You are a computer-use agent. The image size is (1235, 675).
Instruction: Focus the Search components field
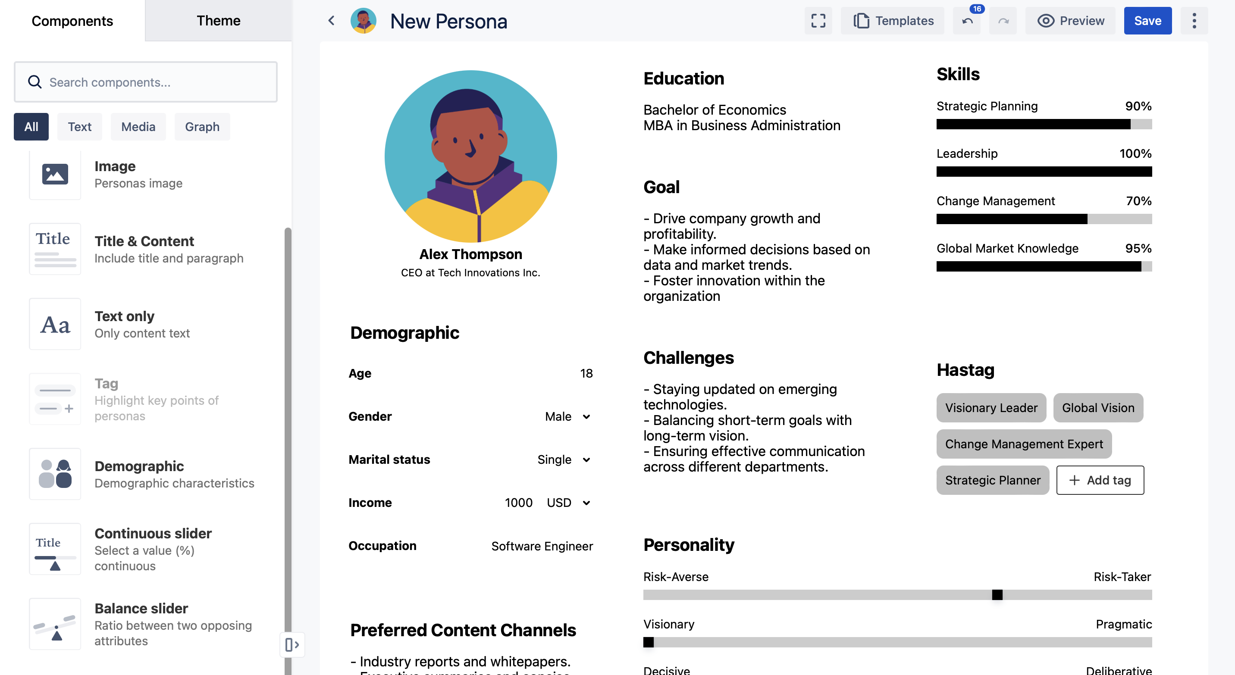tap(146, 82)
